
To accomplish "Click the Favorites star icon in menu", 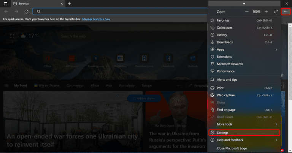I will click(212, 20).
